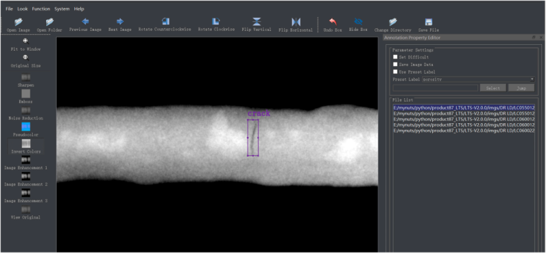The height and width of the screenshot is (253, 546).
Task: Apply the Pseudocolor filter
Action: 26,126
